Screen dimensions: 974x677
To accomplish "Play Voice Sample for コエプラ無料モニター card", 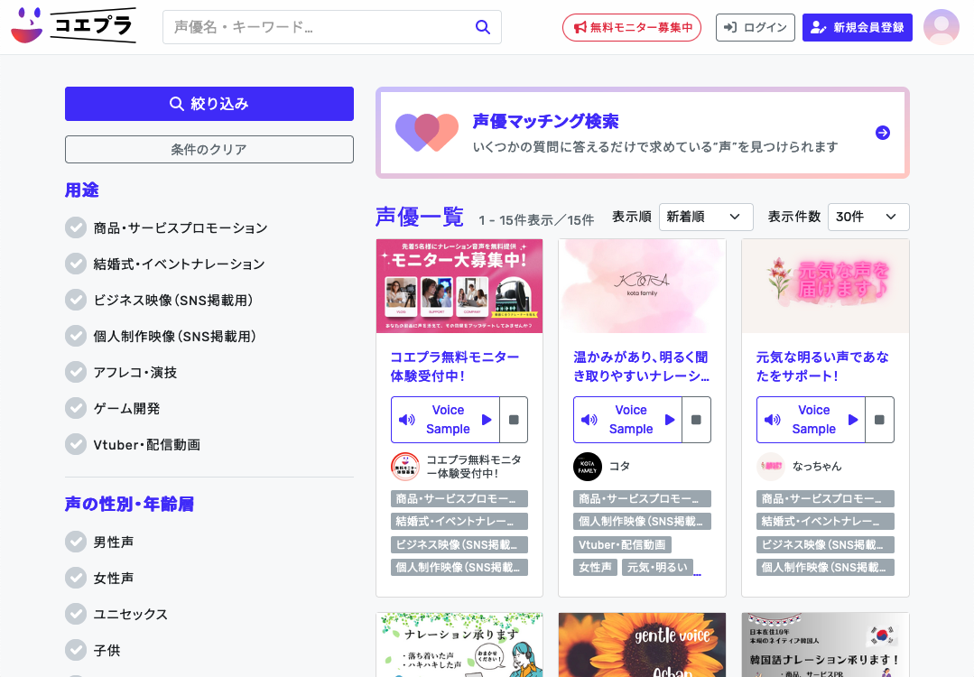I will [445, 420].
